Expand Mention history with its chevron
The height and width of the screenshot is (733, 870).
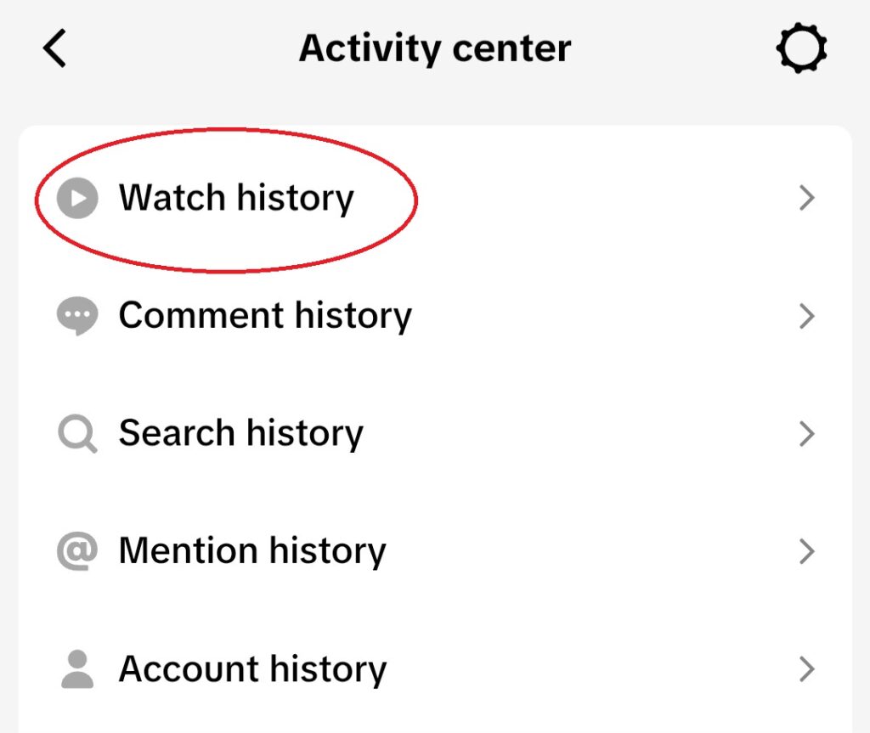[x=807, y=551]
